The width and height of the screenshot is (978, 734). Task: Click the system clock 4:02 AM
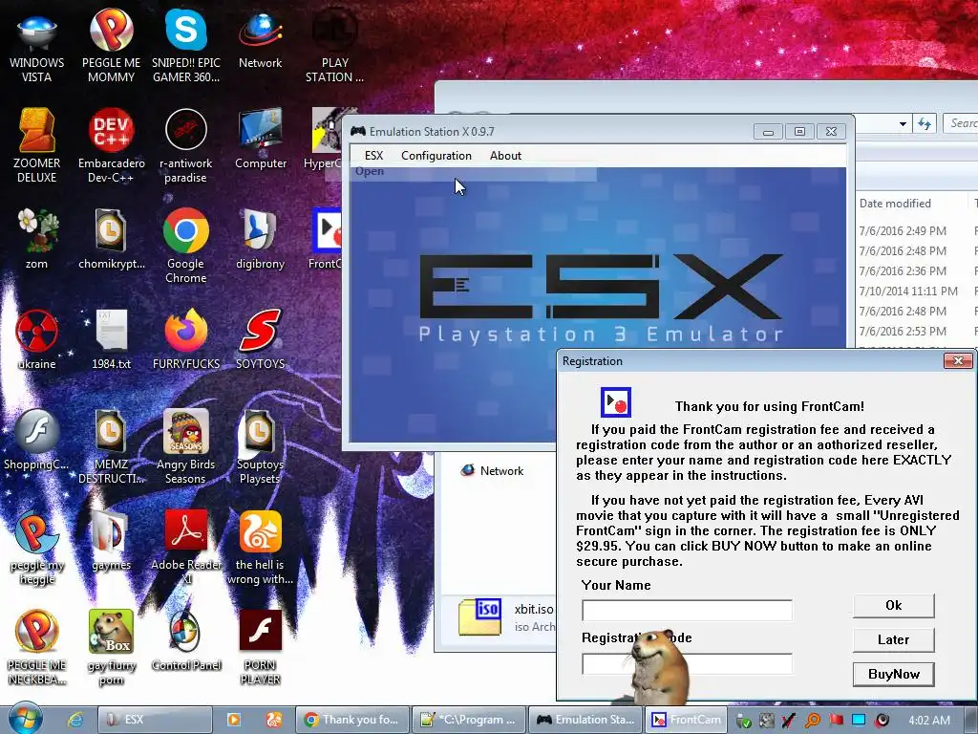(x=928, y=721)
